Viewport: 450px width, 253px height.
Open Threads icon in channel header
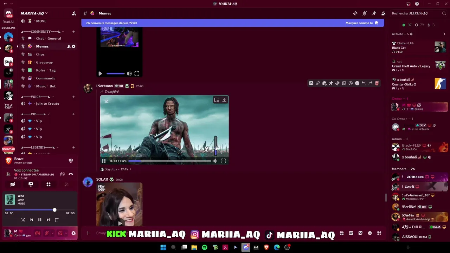pos(355,13)
